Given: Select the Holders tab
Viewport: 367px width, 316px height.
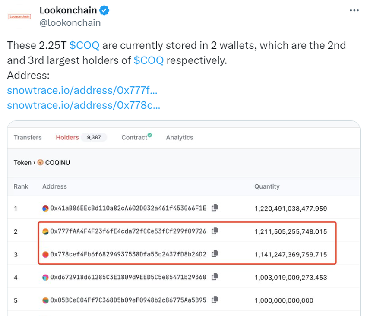Looking at the screenshot, I should pos(67,137).
